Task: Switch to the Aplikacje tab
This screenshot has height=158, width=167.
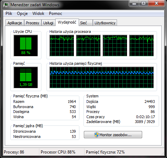Action: pos(15,23)
